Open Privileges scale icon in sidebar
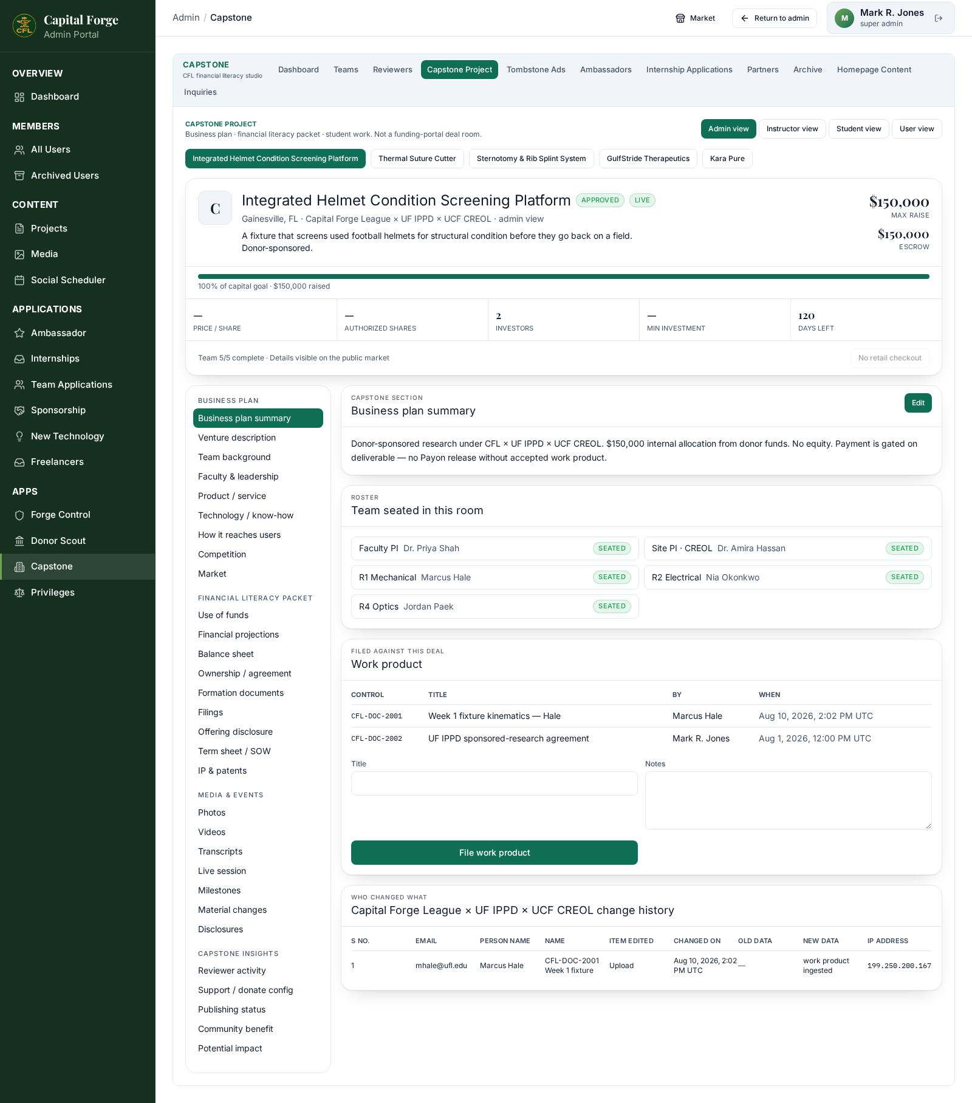 click(x=19, y=593)
